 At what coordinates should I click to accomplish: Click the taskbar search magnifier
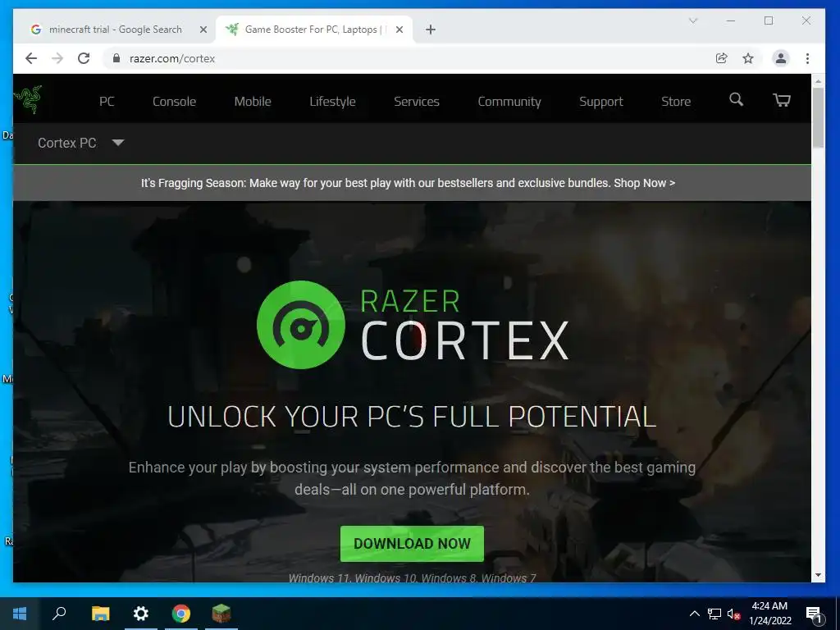point(59,614)
